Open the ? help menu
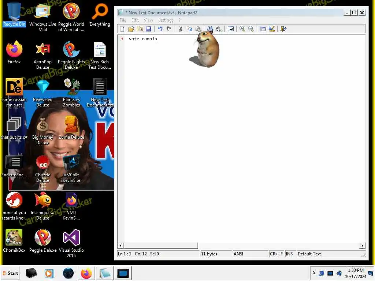375x281 pixels. (x=180, y=20)
